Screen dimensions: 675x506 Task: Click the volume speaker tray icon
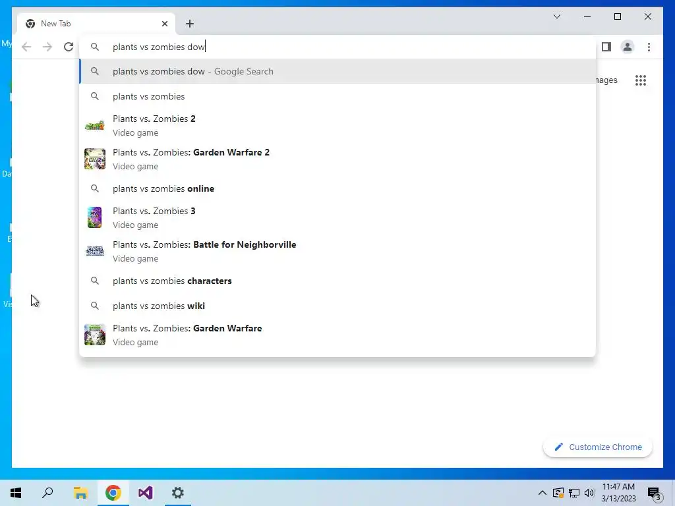589,493
